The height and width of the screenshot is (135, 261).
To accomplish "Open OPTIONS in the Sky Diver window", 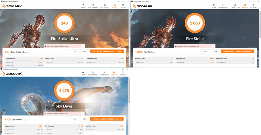I will click(122, 74).
